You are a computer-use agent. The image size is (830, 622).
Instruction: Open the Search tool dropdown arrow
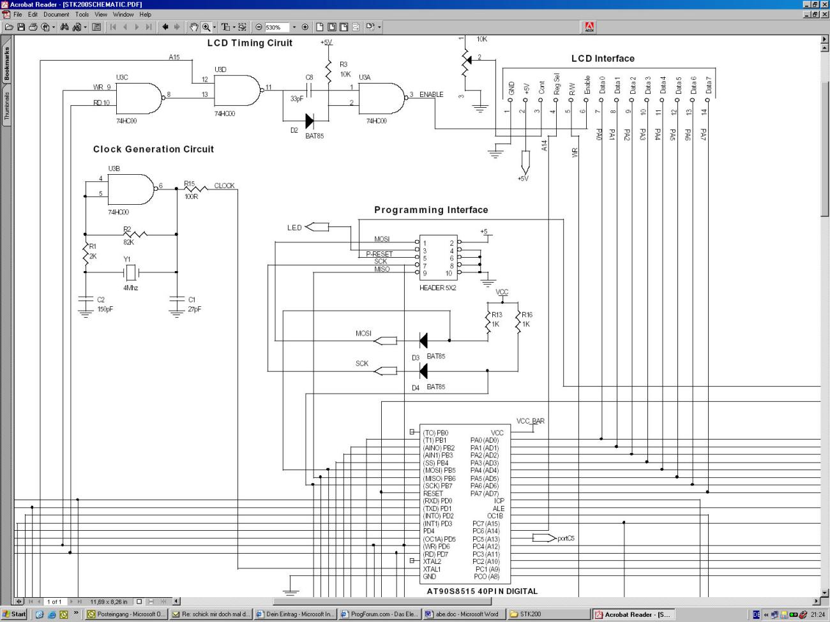[x=86, y=27]
